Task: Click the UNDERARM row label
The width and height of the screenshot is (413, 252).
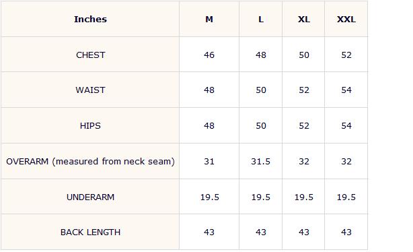Action: (x=90, y=197)
